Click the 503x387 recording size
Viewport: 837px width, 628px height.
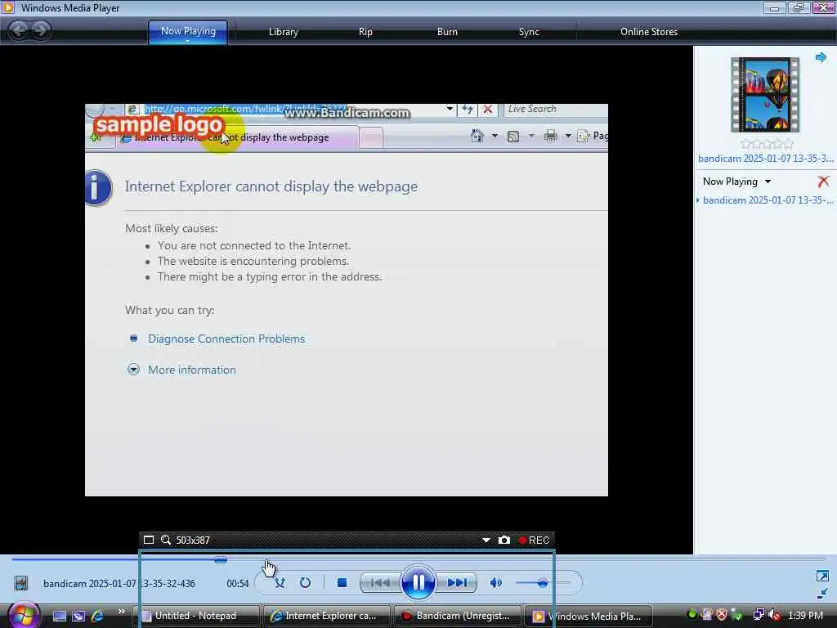point(193,541)
